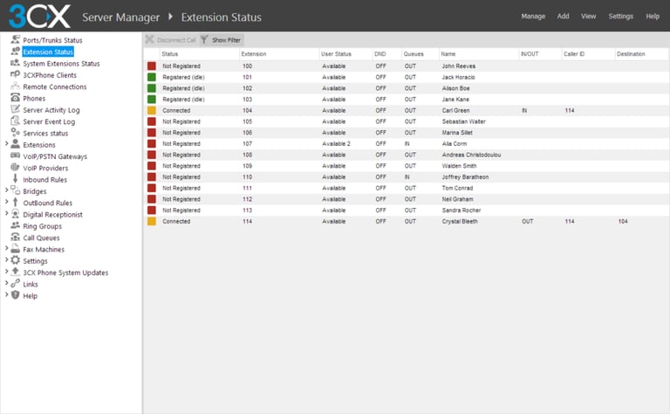This screenshot has width=670, height=414.
Task: Expand the Extensions tree node
Action: (6, 144)
